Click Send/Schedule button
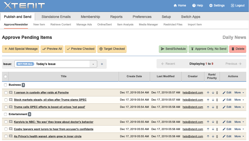The width and height of the screenshot is (249, 141). 173,49
